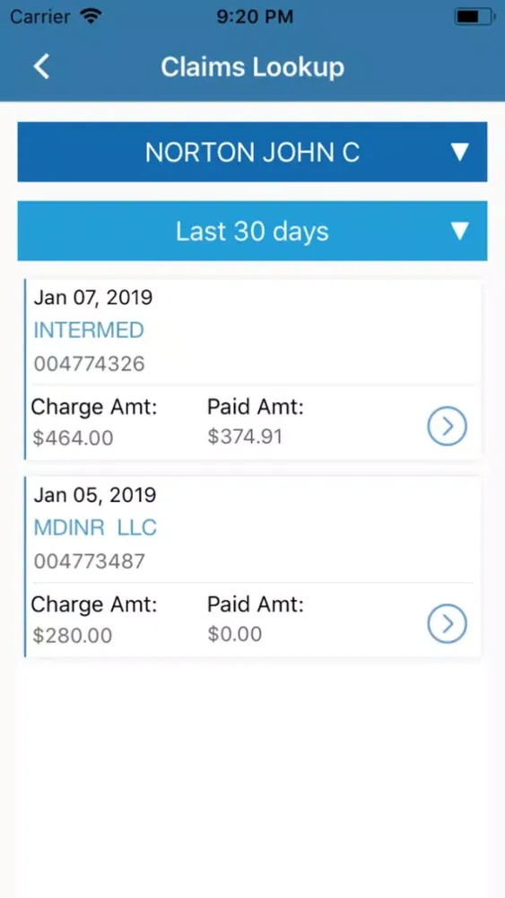Tap the $0.00 paid amount

pyautogui.click(x=234, y=635)
